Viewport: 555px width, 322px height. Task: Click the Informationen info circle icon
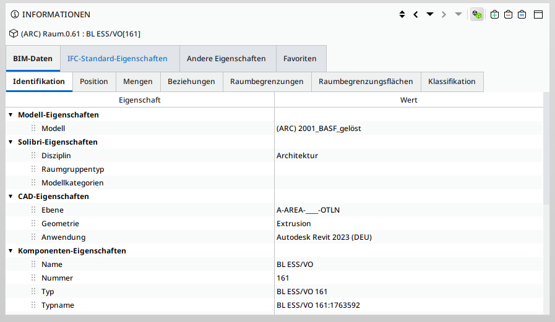click(x=14, y=14)
